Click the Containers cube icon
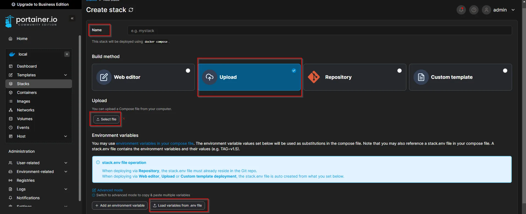This screenshot has height=214, width=526. [x=11, y=92]
